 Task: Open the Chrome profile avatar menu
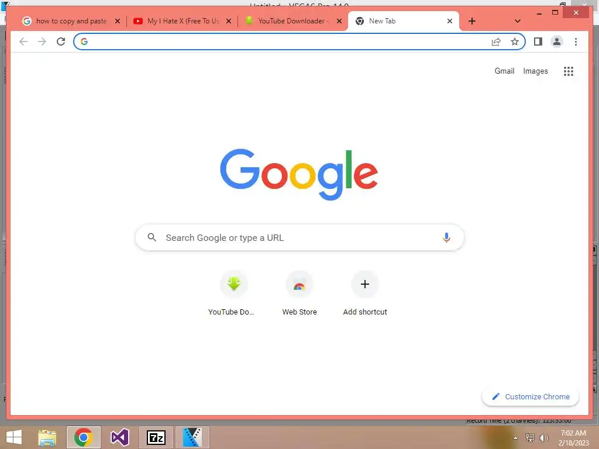(x=557, y=42)
